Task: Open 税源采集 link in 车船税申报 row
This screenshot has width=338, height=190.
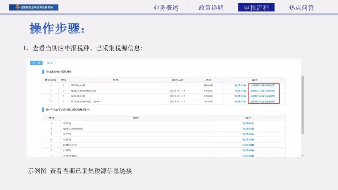Action: [x=240, y=96]
